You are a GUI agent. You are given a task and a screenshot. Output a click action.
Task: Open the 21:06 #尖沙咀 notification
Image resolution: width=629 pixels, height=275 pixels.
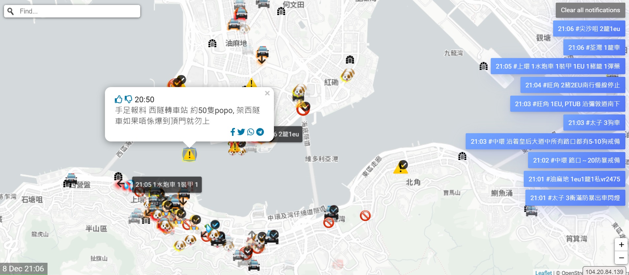click(589, 29)
